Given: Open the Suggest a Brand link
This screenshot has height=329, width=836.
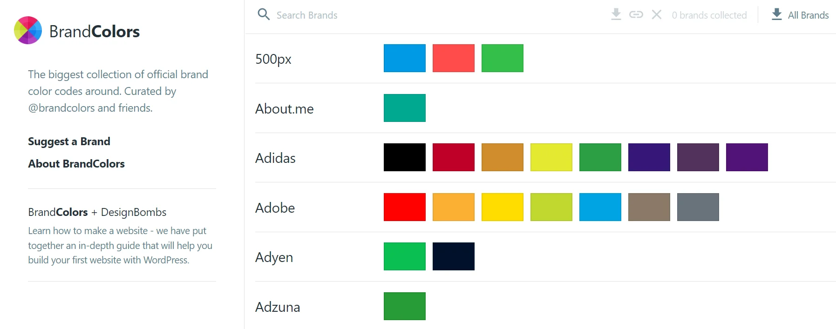Looking at the screenshot, I should click(x=69, y=141).
